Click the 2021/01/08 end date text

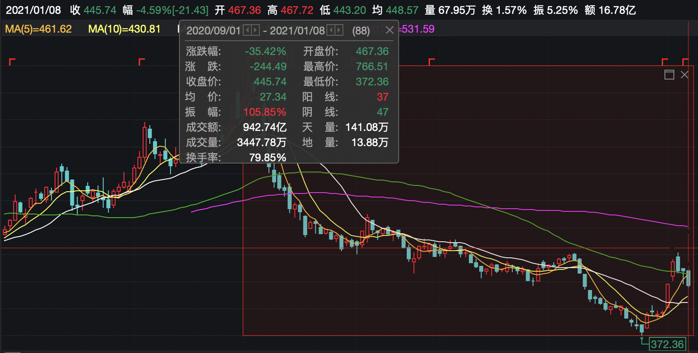(x=297, y=30)
